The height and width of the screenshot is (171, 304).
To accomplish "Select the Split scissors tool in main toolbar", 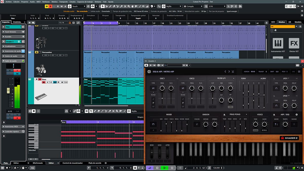I will [118, 6].
